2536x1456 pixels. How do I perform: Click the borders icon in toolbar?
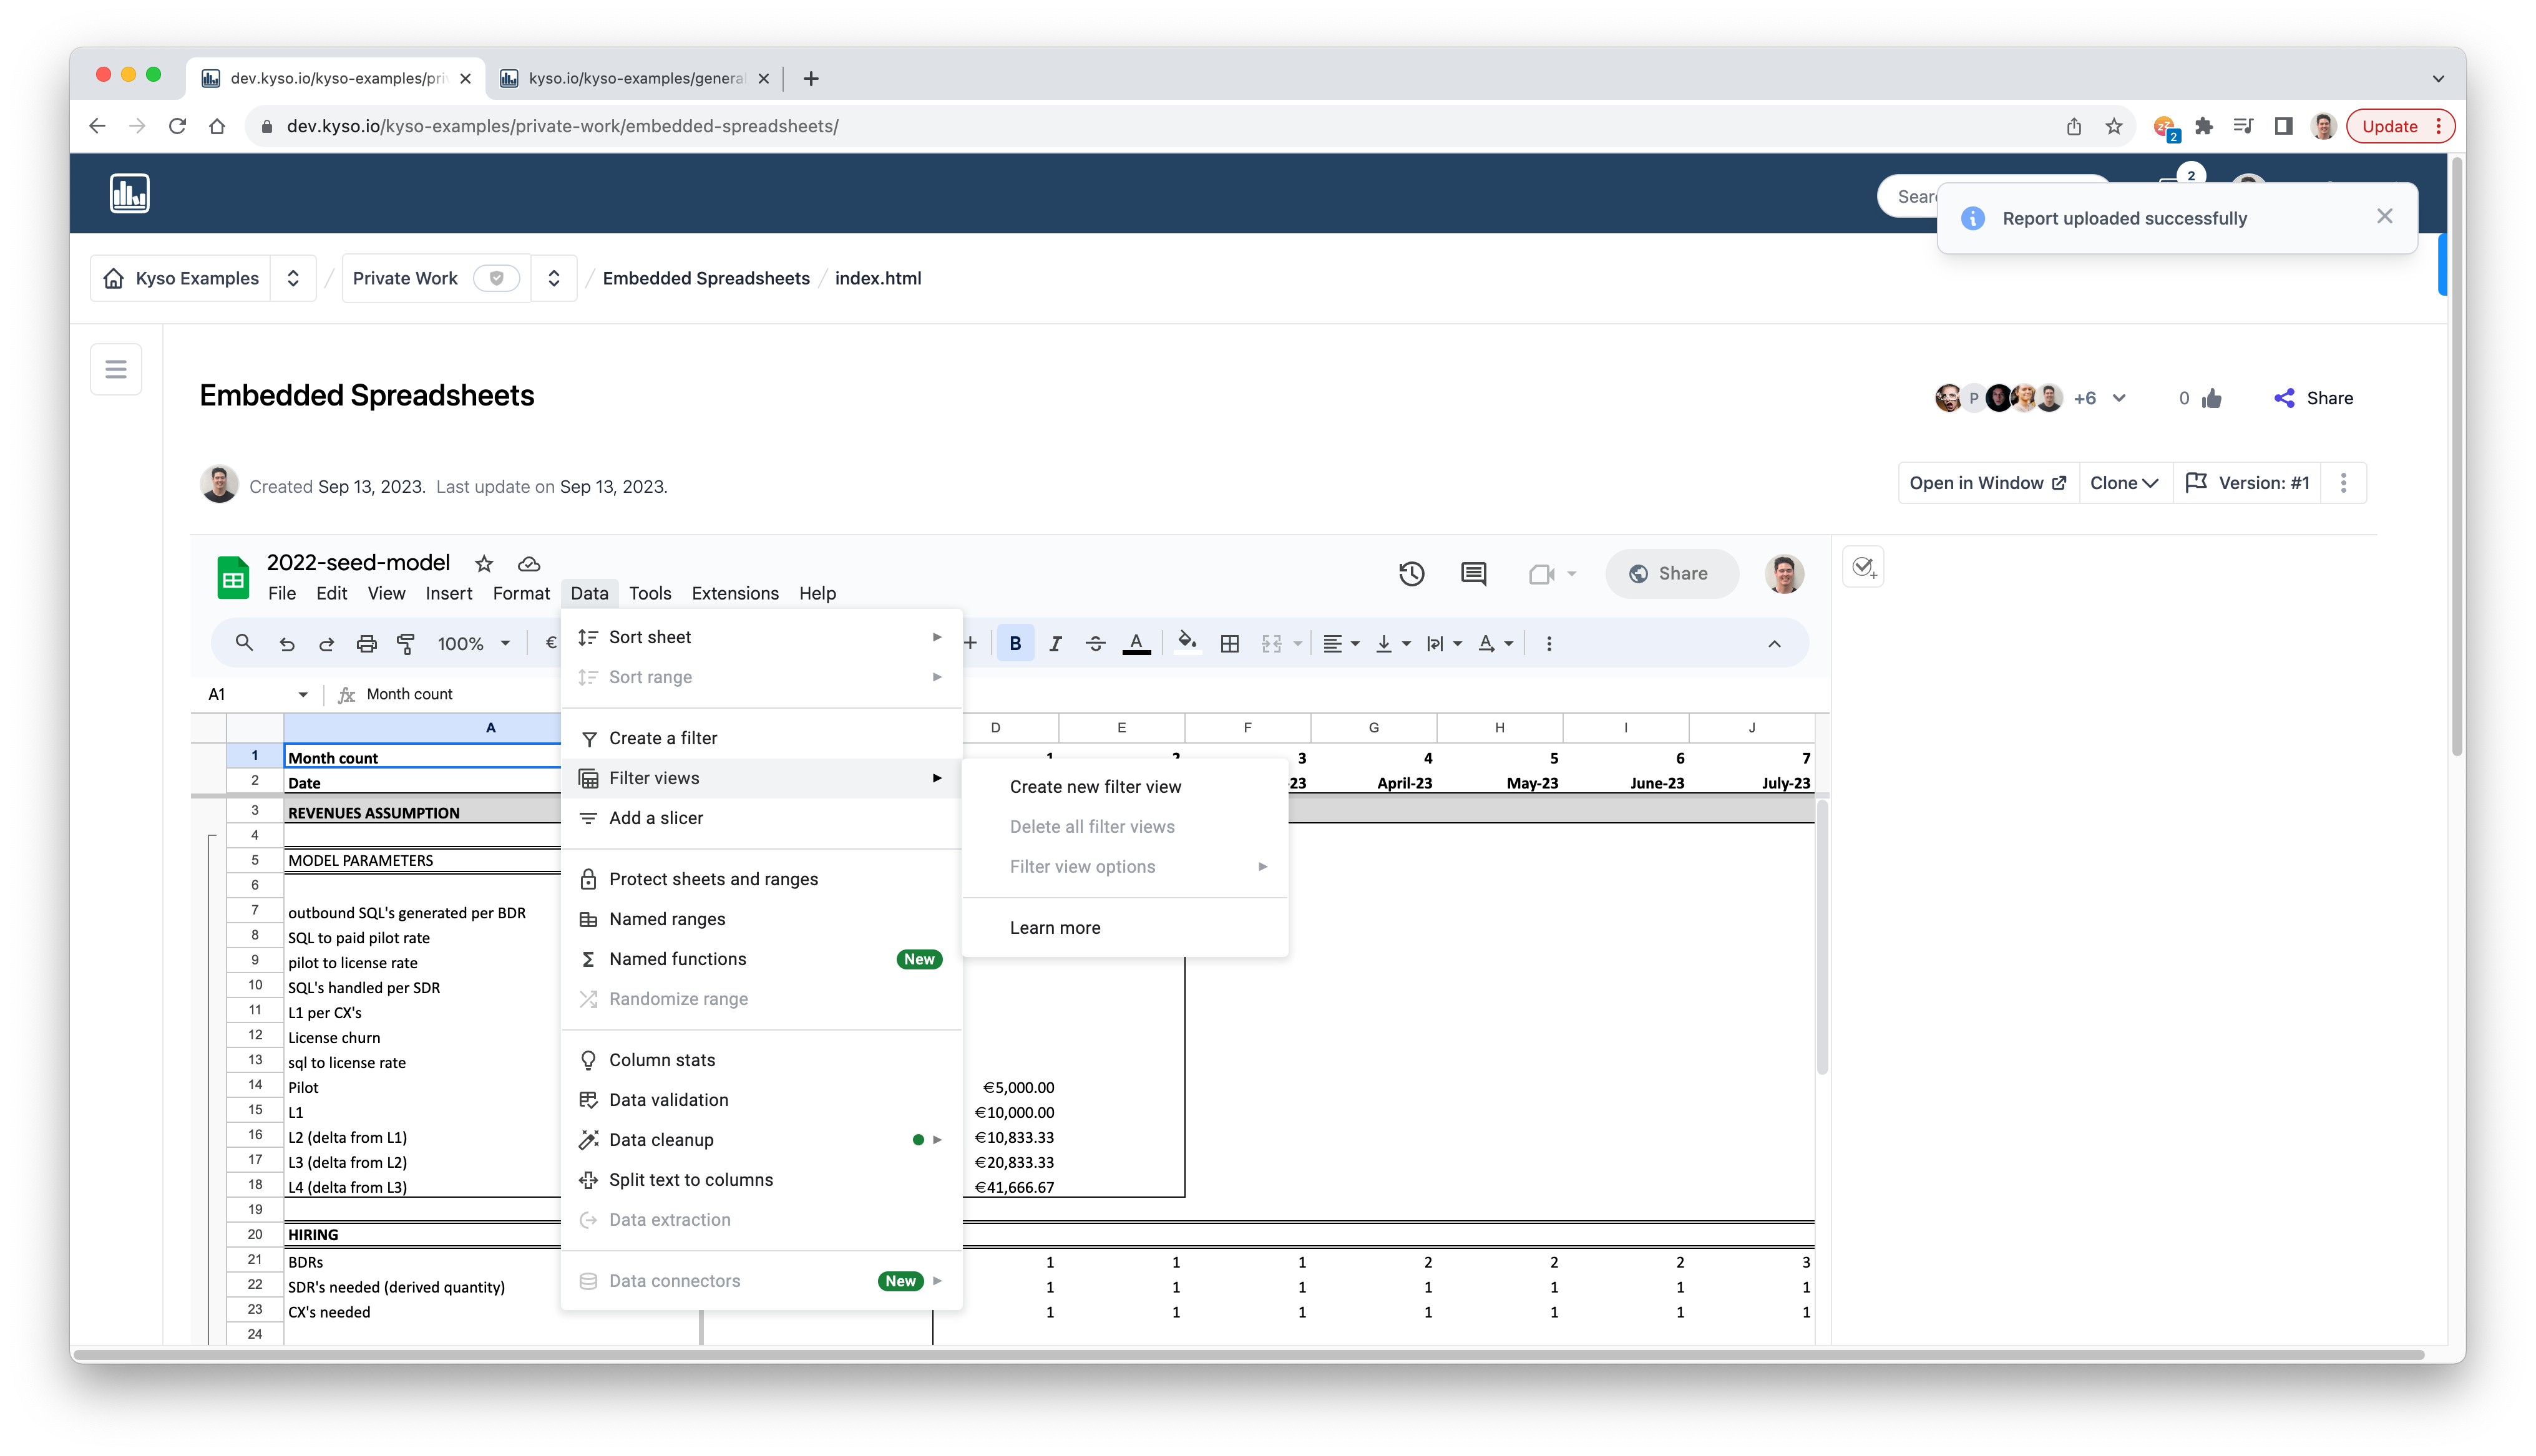click(1230, 644)
